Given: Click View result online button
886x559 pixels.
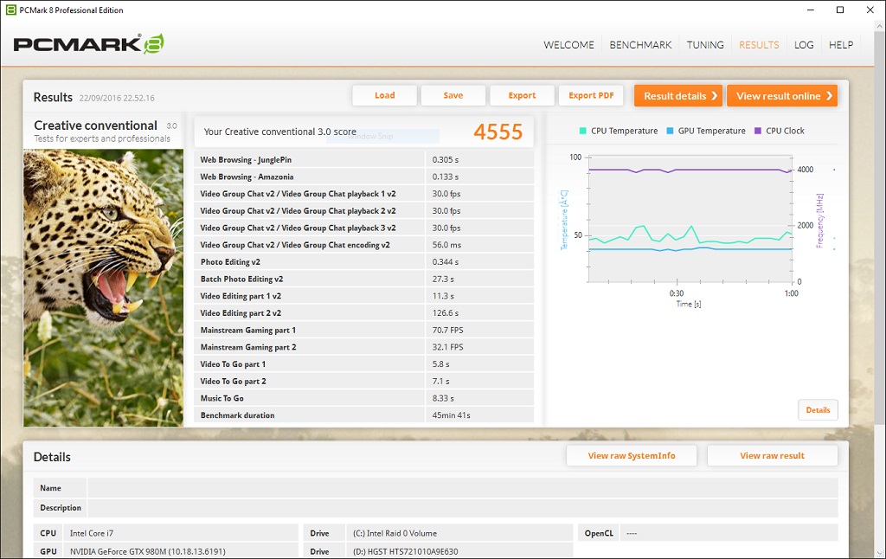Looking at the screenshot, I should (x=782, y=96).
